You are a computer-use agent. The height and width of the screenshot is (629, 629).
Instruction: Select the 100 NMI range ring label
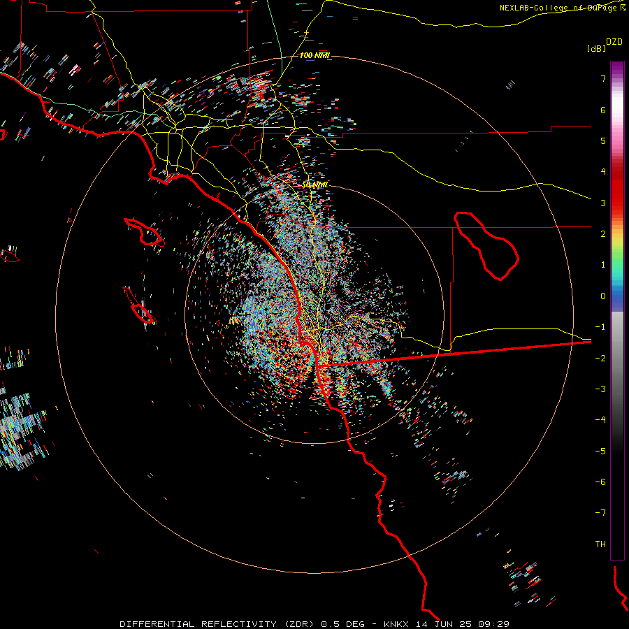(x=314, y=55)
